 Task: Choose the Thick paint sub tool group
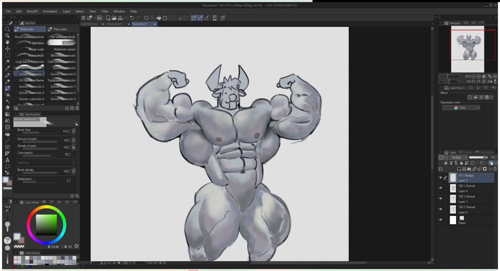[x=60, y=29]
